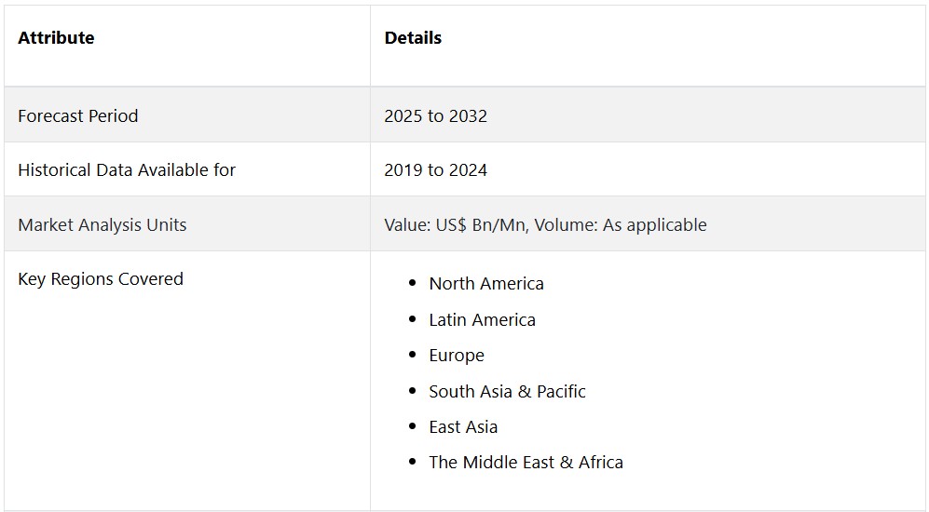Click The Middle East & Africa item
Viewport: 929px width, 512px height.
(x=526, y=463)
